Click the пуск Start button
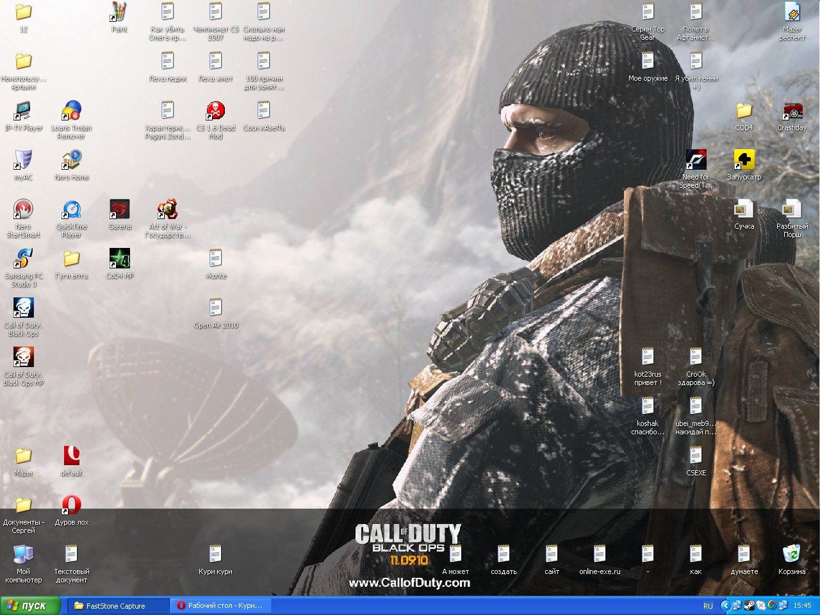 [31, 605]
